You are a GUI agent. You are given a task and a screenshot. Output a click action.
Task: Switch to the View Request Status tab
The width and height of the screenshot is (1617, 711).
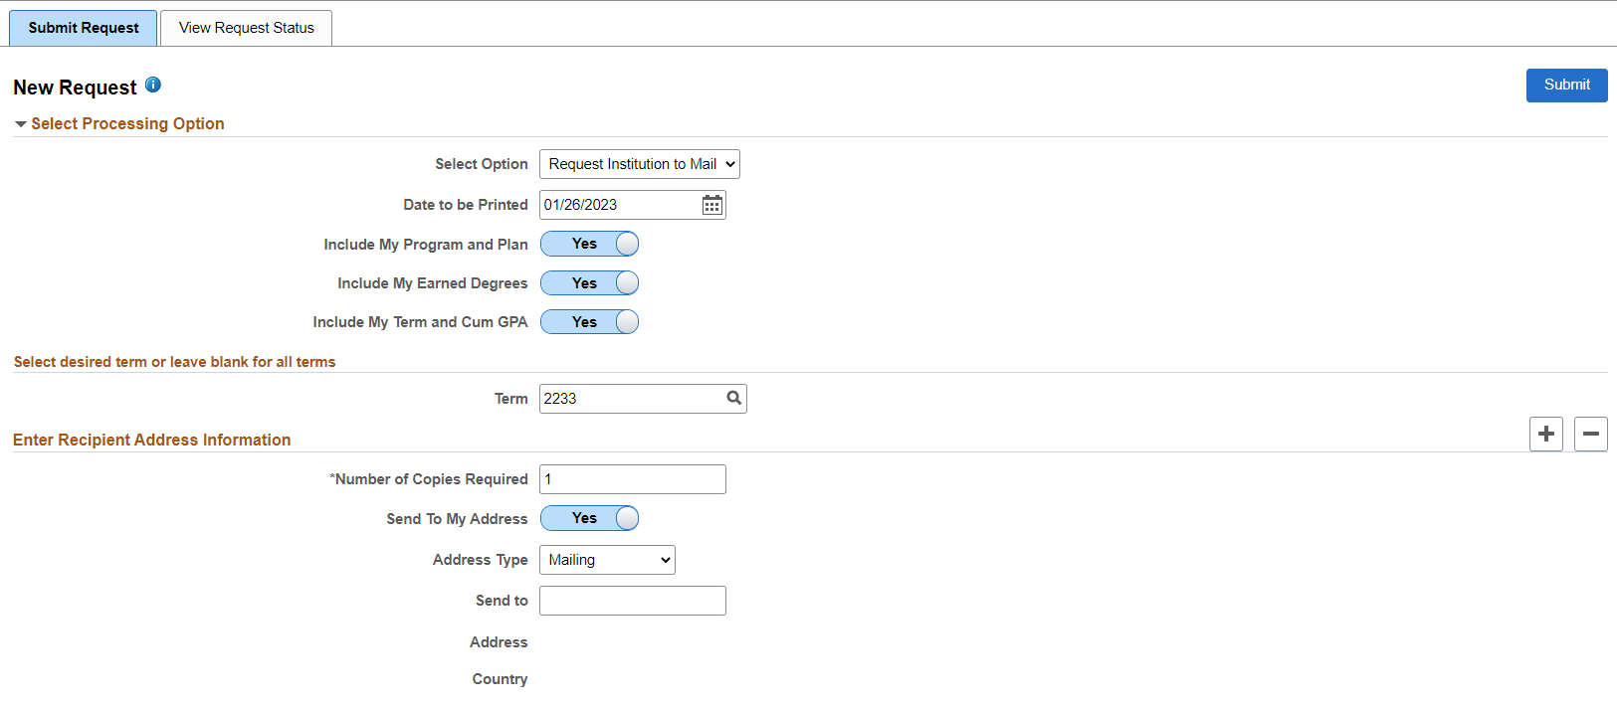246,28
